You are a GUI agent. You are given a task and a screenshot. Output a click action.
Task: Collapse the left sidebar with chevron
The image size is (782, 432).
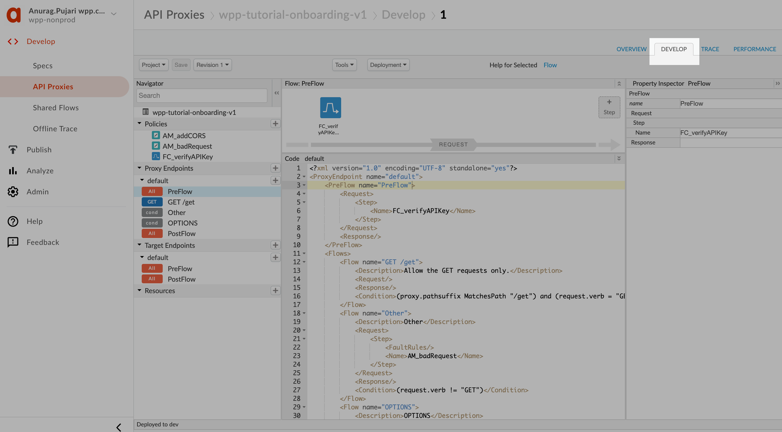tap(119, 427)
